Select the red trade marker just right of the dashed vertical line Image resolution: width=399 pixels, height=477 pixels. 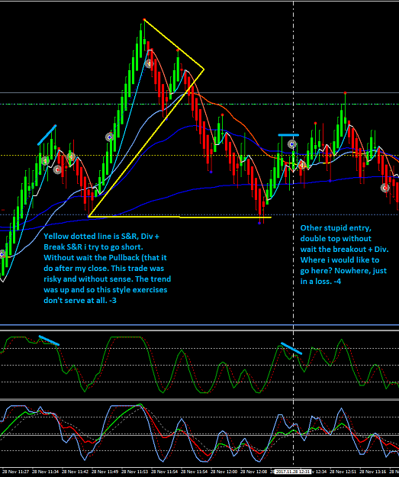point(302,165)
